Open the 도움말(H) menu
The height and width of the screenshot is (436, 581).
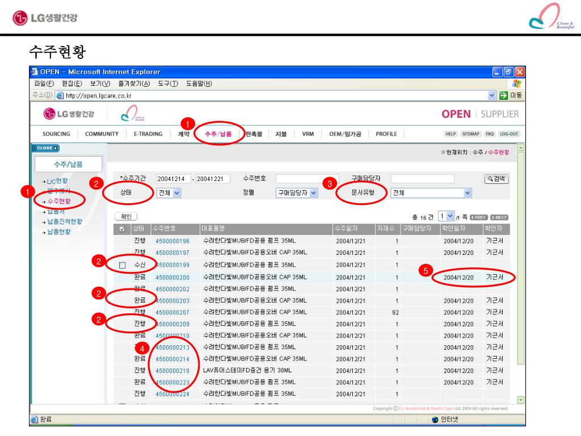pos(199,83)
